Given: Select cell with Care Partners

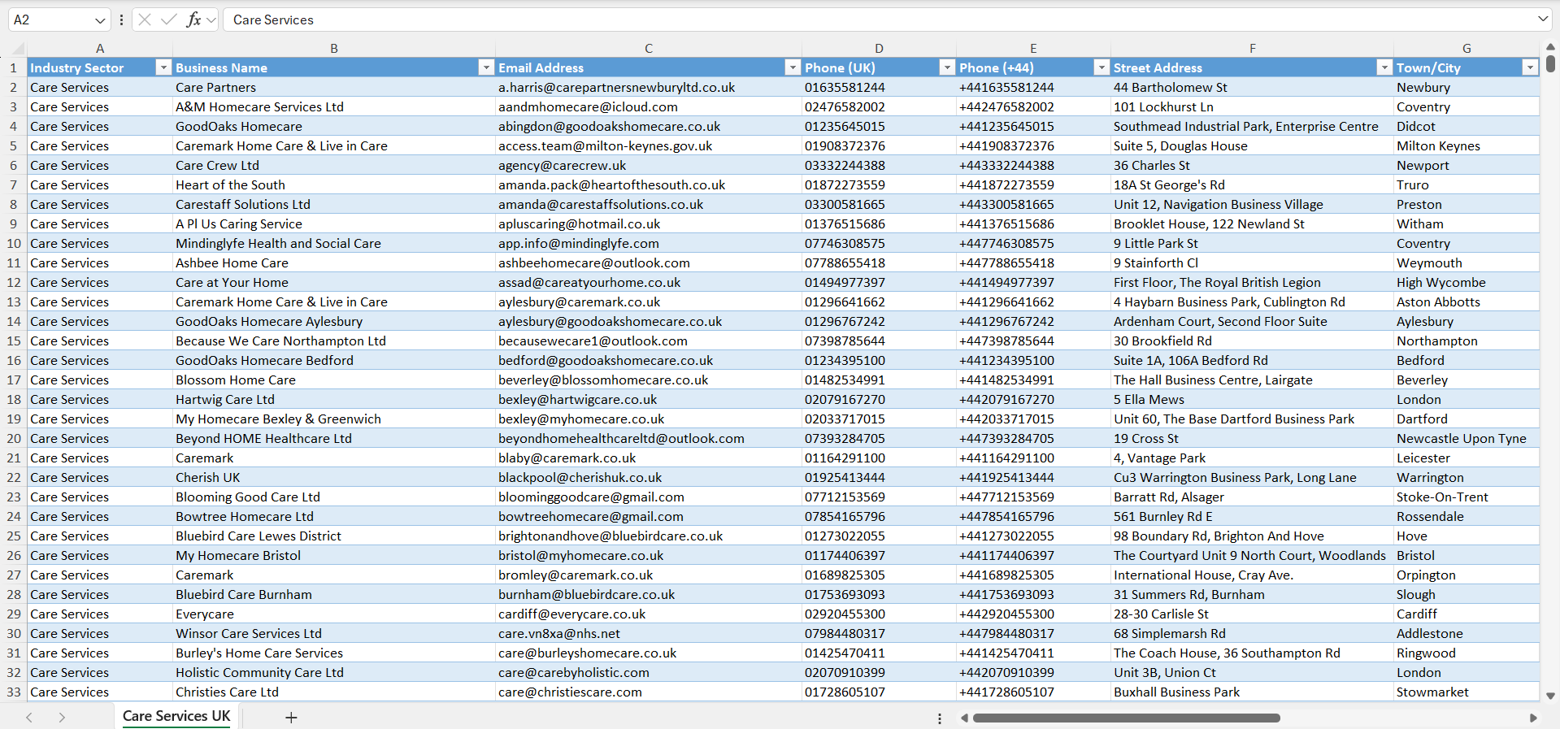Looking at the screenshot, I should coord(333,87).
